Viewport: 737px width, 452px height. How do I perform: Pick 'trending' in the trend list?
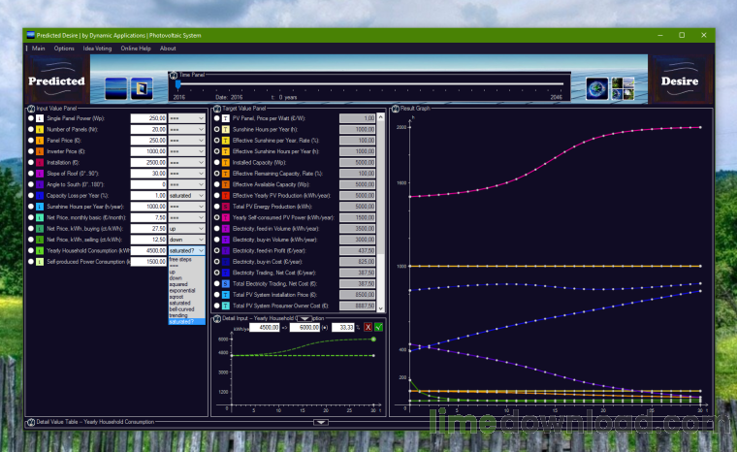click(x=186, y=315)
